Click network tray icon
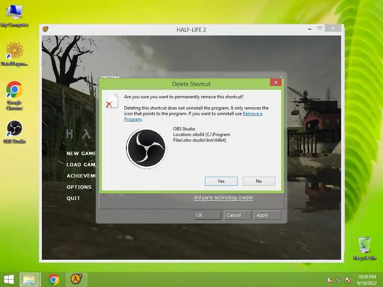Viewport: 383px width, 287px height. coord(339,280)
